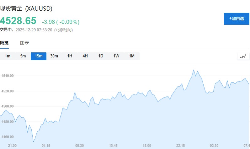Click the 09:30 time axis label
The width and height of the screenshot is (250, 149).
point(80,146)
